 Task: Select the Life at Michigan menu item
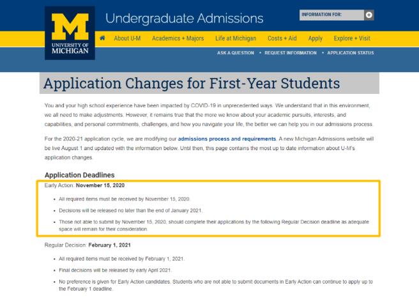(236, 38)
